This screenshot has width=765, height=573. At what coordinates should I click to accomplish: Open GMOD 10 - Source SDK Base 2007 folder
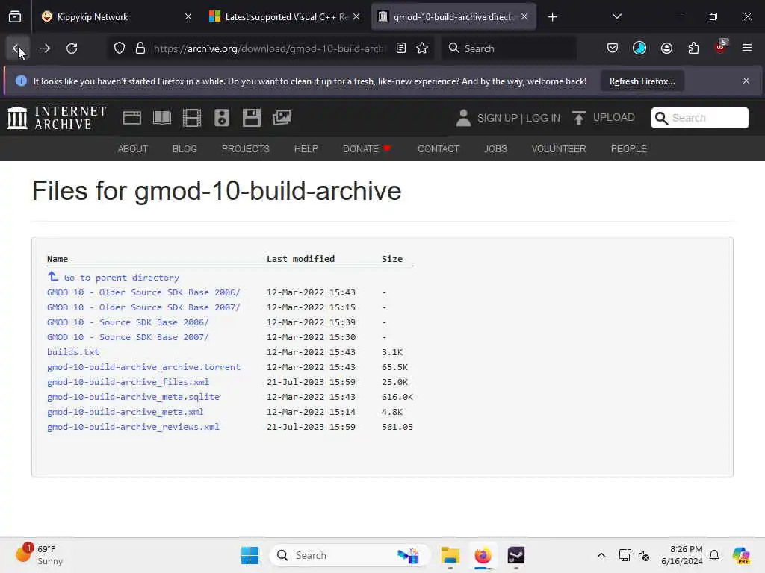tap(128, 337)
